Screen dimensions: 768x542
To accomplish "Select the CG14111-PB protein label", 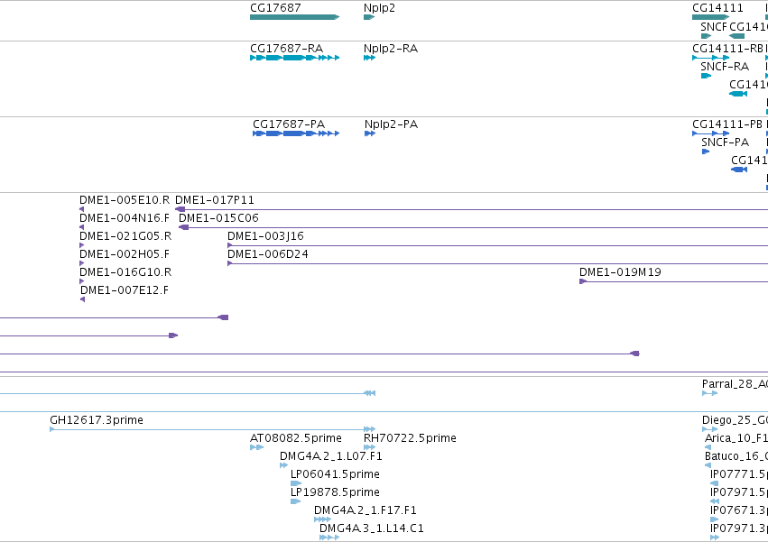I will coord(726,124).
